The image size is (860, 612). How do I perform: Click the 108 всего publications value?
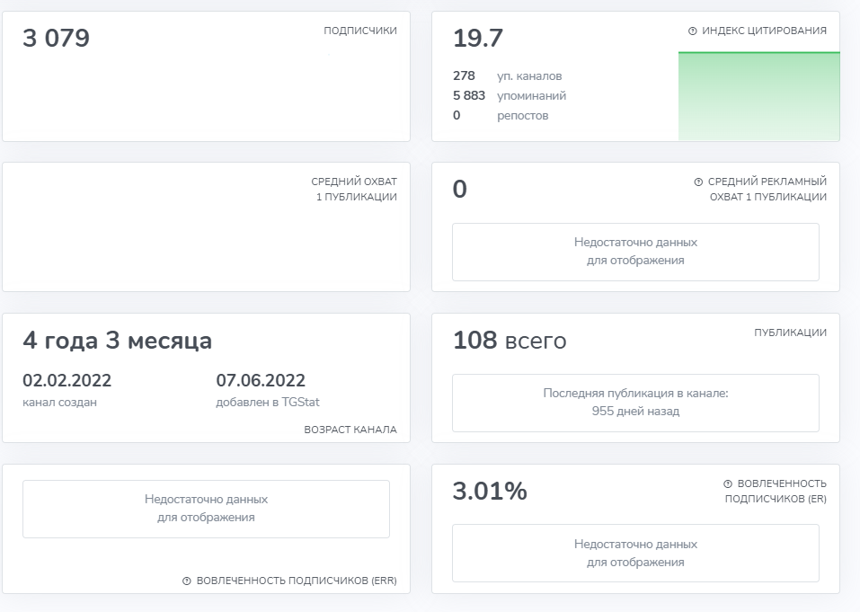510,341
